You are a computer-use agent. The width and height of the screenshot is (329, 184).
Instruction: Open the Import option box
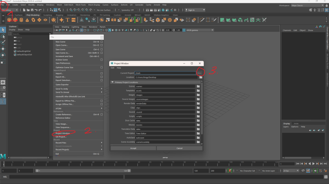point(102,73)
